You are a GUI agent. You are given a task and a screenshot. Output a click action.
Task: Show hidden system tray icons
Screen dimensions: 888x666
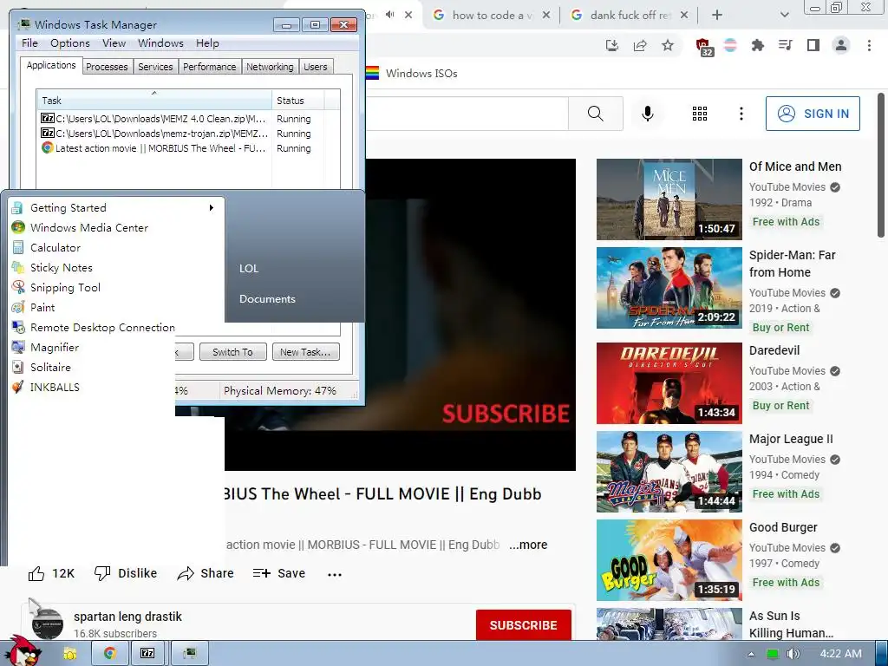(751, 654)
